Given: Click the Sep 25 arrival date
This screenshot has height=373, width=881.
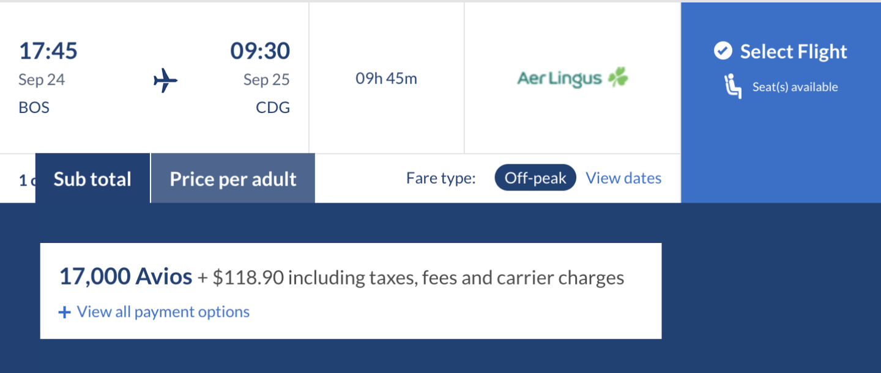Looking at the screenshot, I should 266,80.
